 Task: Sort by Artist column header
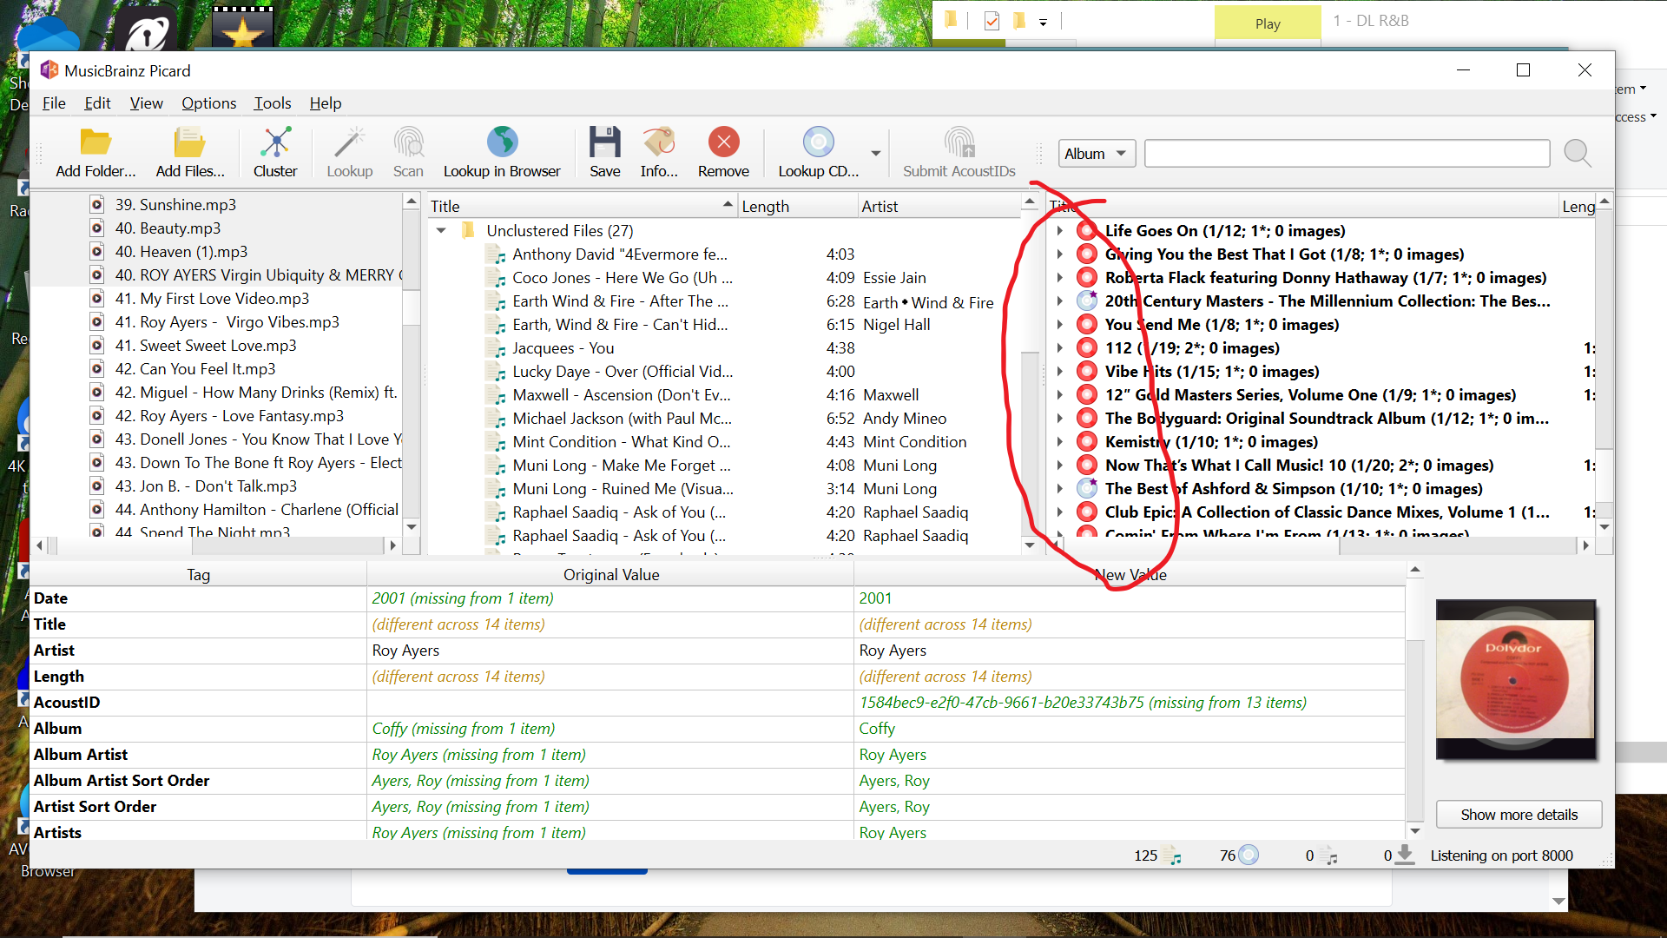(x=939, y=207)
